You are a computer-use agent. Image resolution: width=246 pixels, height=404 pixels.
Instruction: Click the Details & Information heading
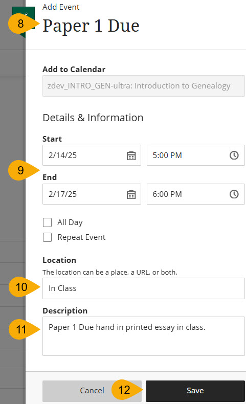coord(93,118)
